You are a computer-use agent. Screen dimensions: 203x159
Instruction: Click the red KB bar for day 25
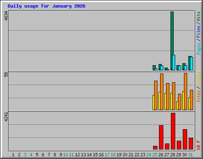click(155, 147)
